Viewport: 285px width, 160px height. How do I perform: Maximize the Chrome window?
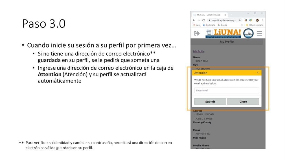tap(255, 14)
